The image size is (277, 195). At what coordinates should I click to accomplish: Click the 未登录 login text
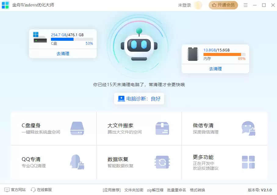pyautogui.click(x=185, y=5)
